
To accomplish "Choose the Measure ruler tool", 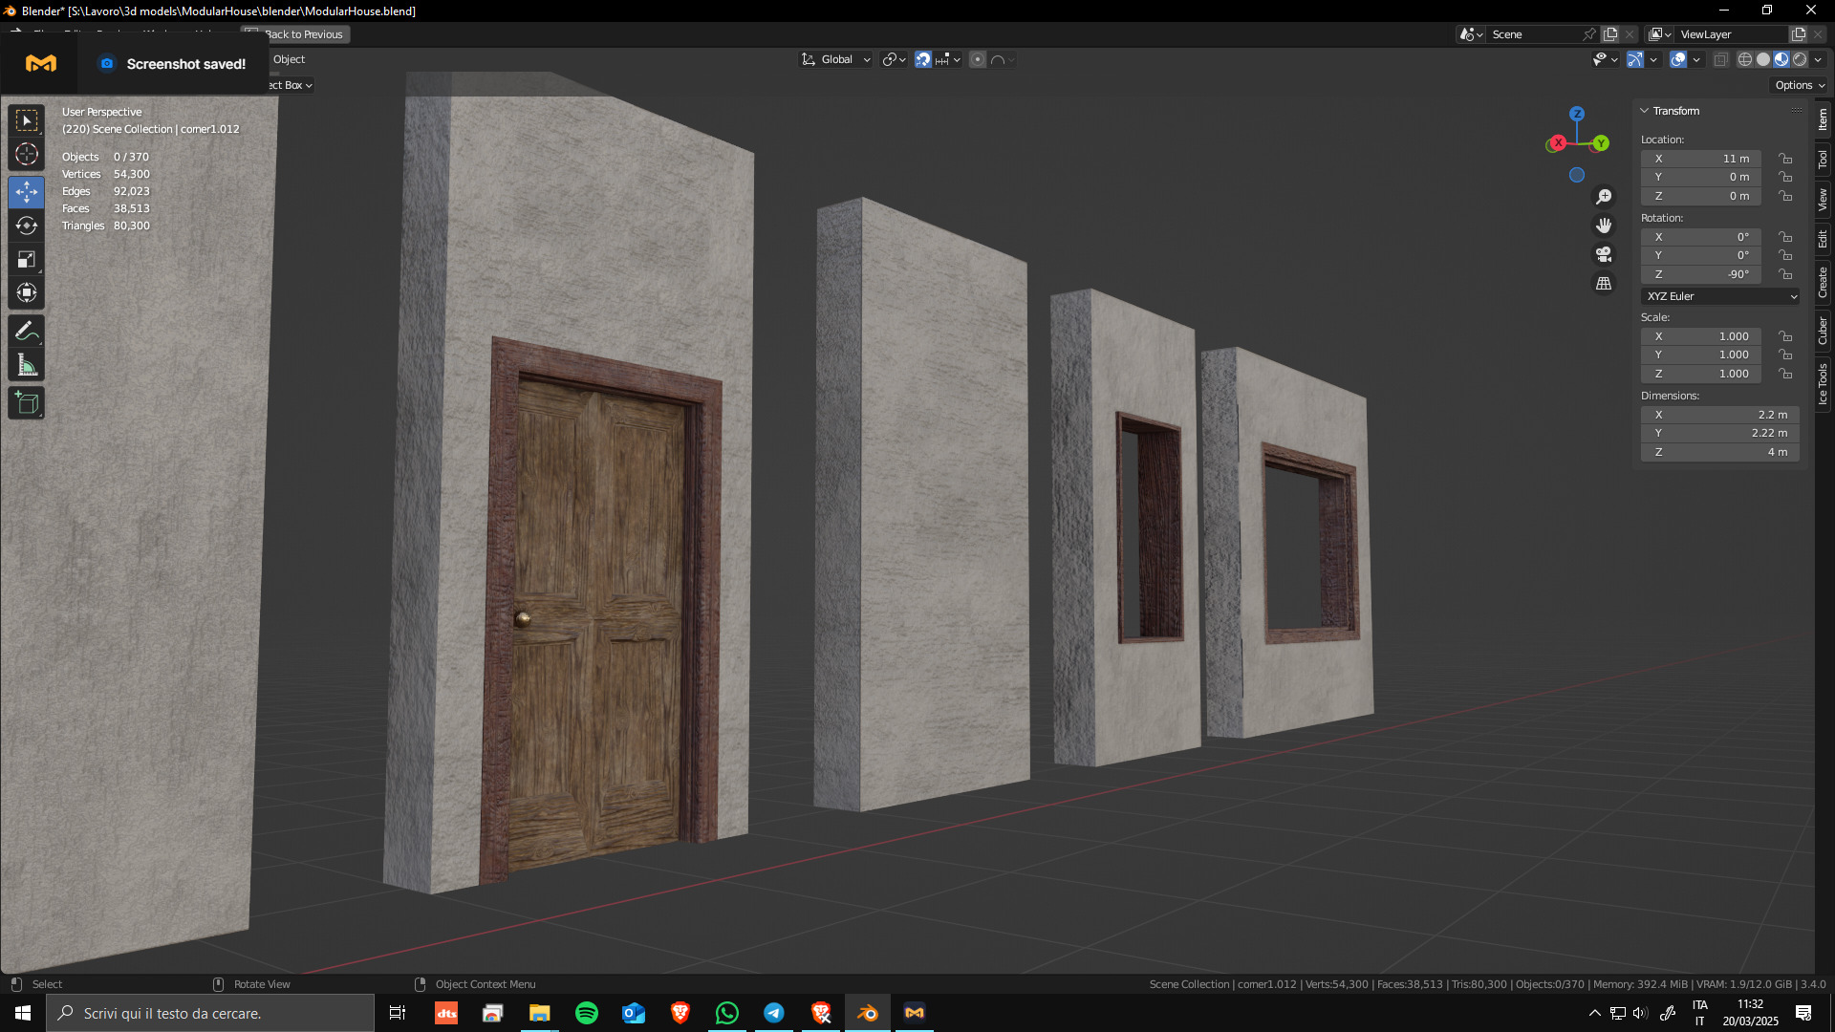I will pos(27,365).
